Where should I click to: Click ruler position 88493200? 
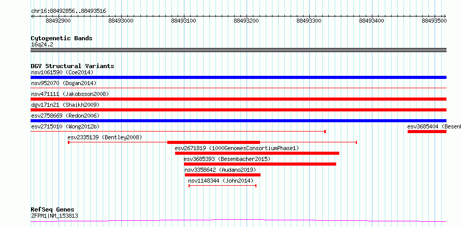click(x=247, y=21)
